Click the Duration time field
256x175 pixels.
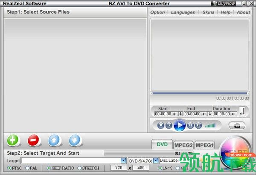(x=222, y=114)
